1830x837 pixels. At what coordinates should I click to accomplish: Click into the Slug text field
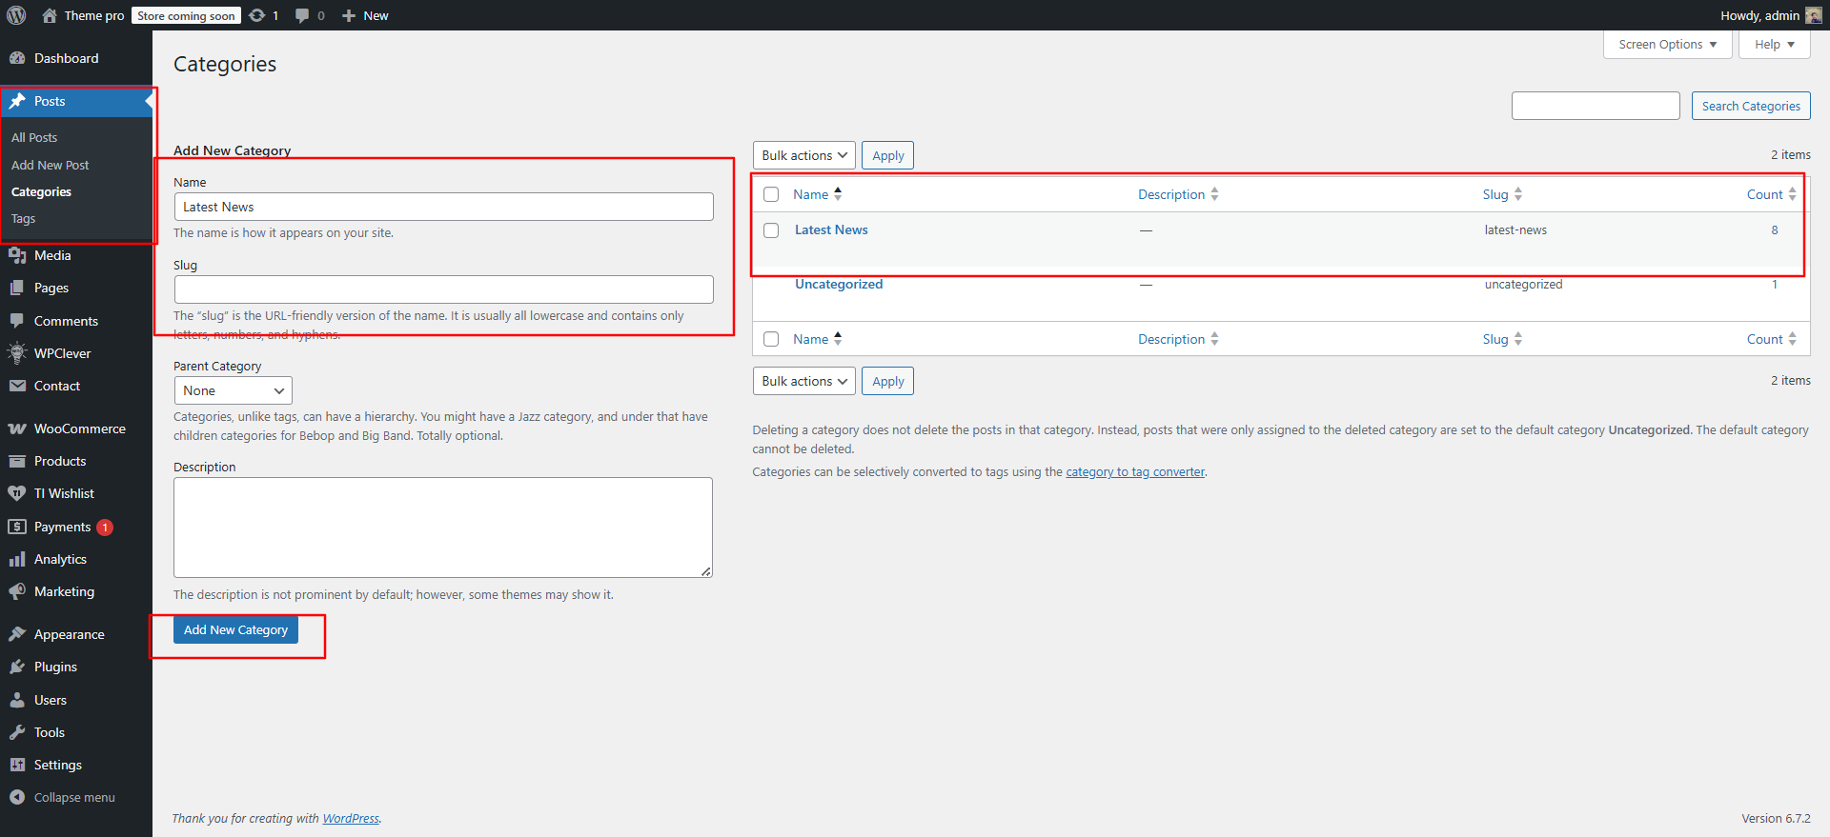[x=443, y=289]
